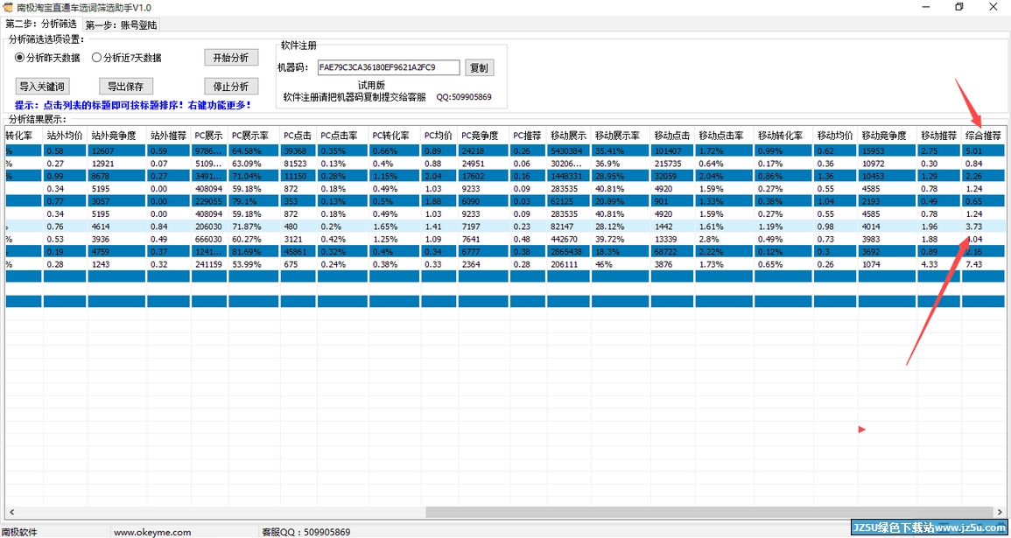The height and width of the screenshot is (538, 1011).
Task: Click 导入关键词 to import keywords
Action: (x=41, y=87)
